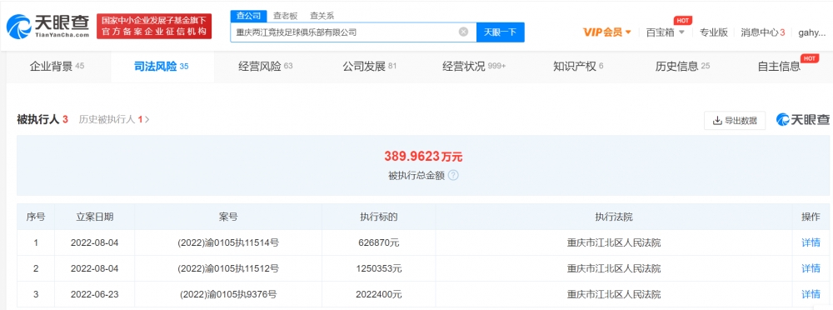Clear the search field with X icon
The height and width of the screenshot is (310, 833).
click(x=463, y=32)
